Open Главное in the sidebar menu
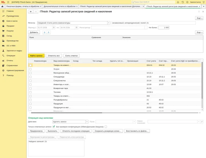The height and width of the screenshot is (158, 206). pyautogui.click(x=10, y=11)
